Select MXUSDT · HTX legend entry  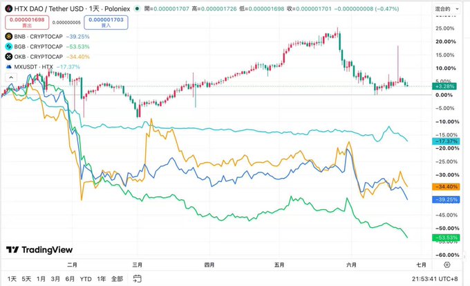pyautogui.click(x=34, y=66)
